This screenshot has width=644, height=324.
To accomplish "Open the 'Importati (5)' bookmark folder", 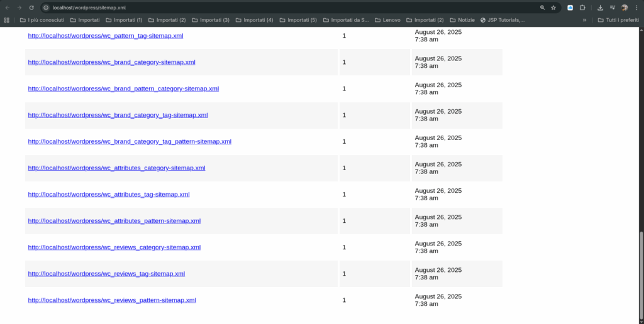I will tap(298, 19).
